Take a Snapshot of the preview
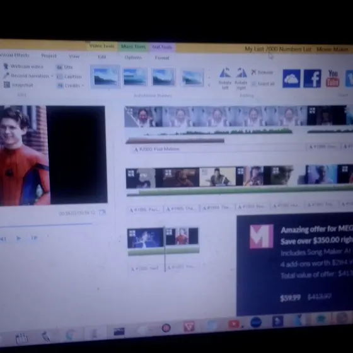Viewport: 353px width, 353px height. click(18, 85)
